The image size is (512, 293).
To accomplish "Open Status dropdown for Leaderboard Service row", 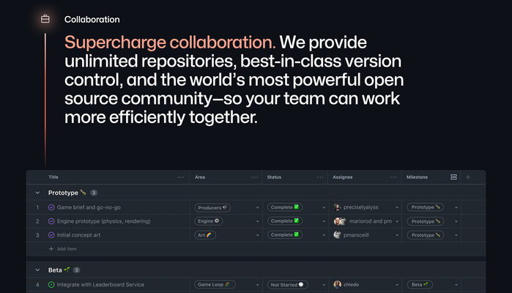I will [324, 284].
